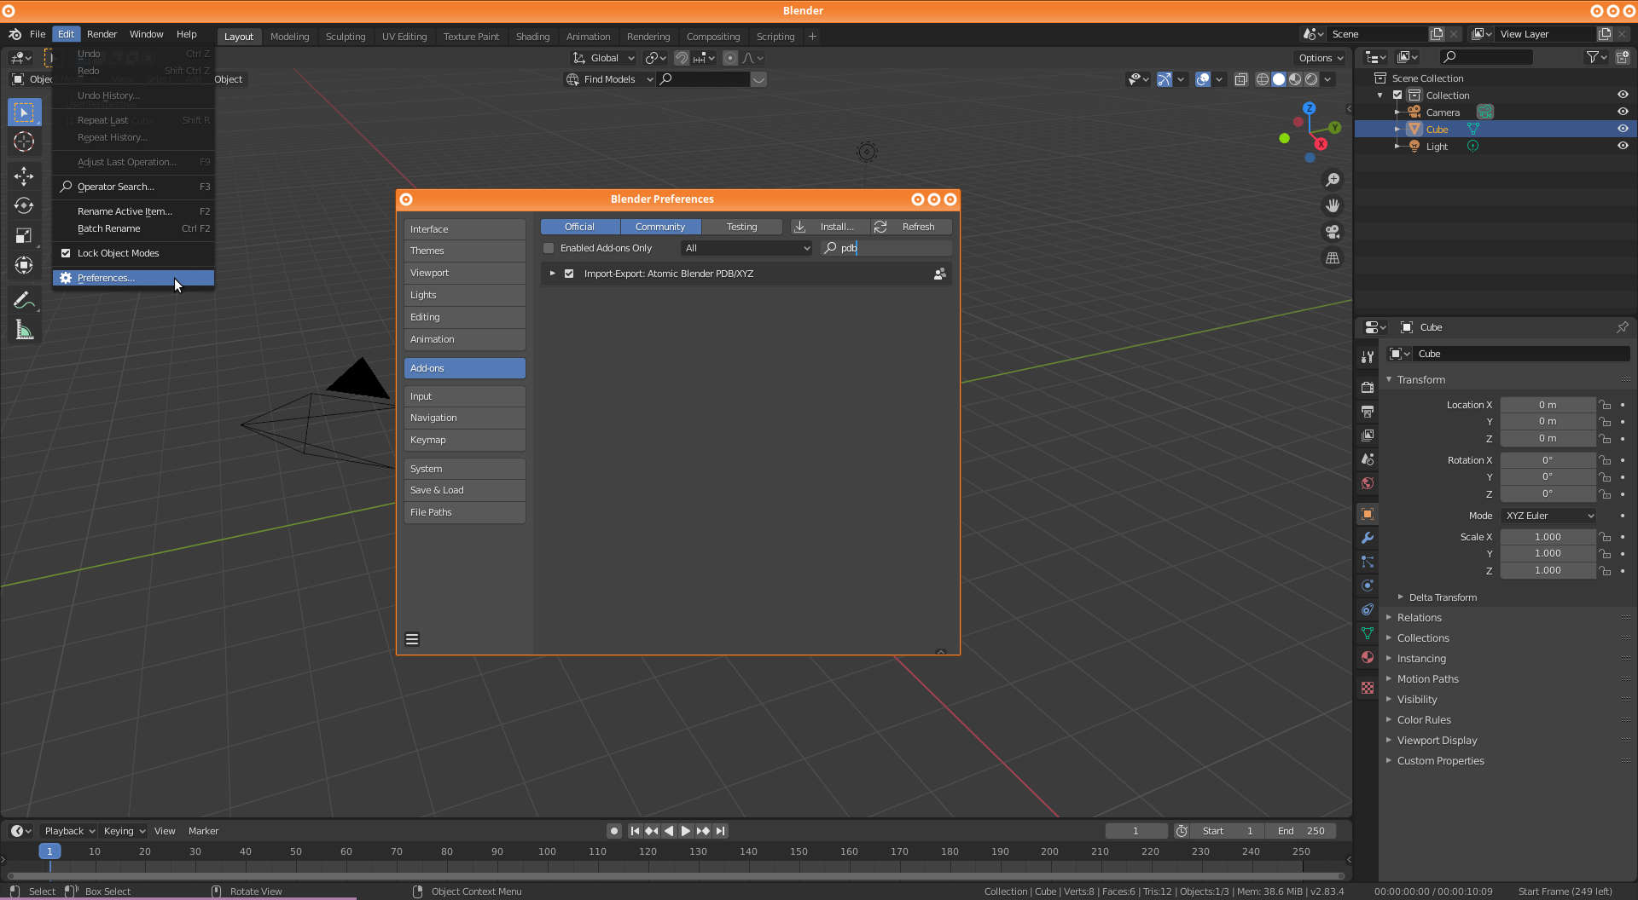Screen dimensions: 1638x900
Task: Select the Rotate tool
Action: [24, 205]
